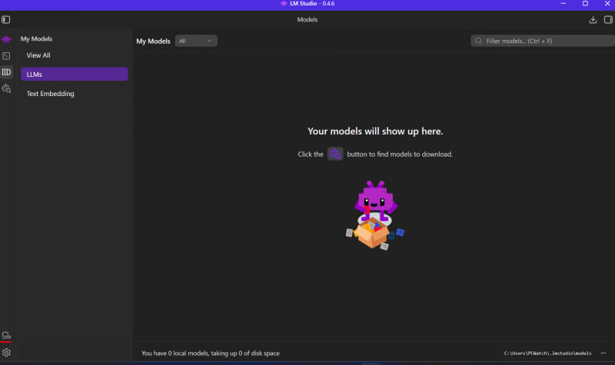Open the settings gear icon

click(6, 353)
